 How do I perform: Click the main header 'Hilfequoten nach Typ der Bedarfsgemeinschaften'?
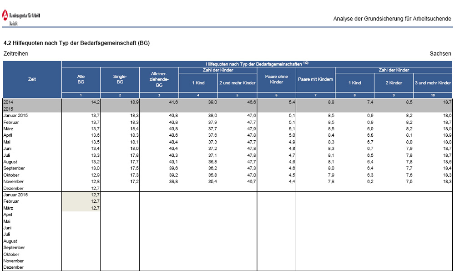point(257,64)
